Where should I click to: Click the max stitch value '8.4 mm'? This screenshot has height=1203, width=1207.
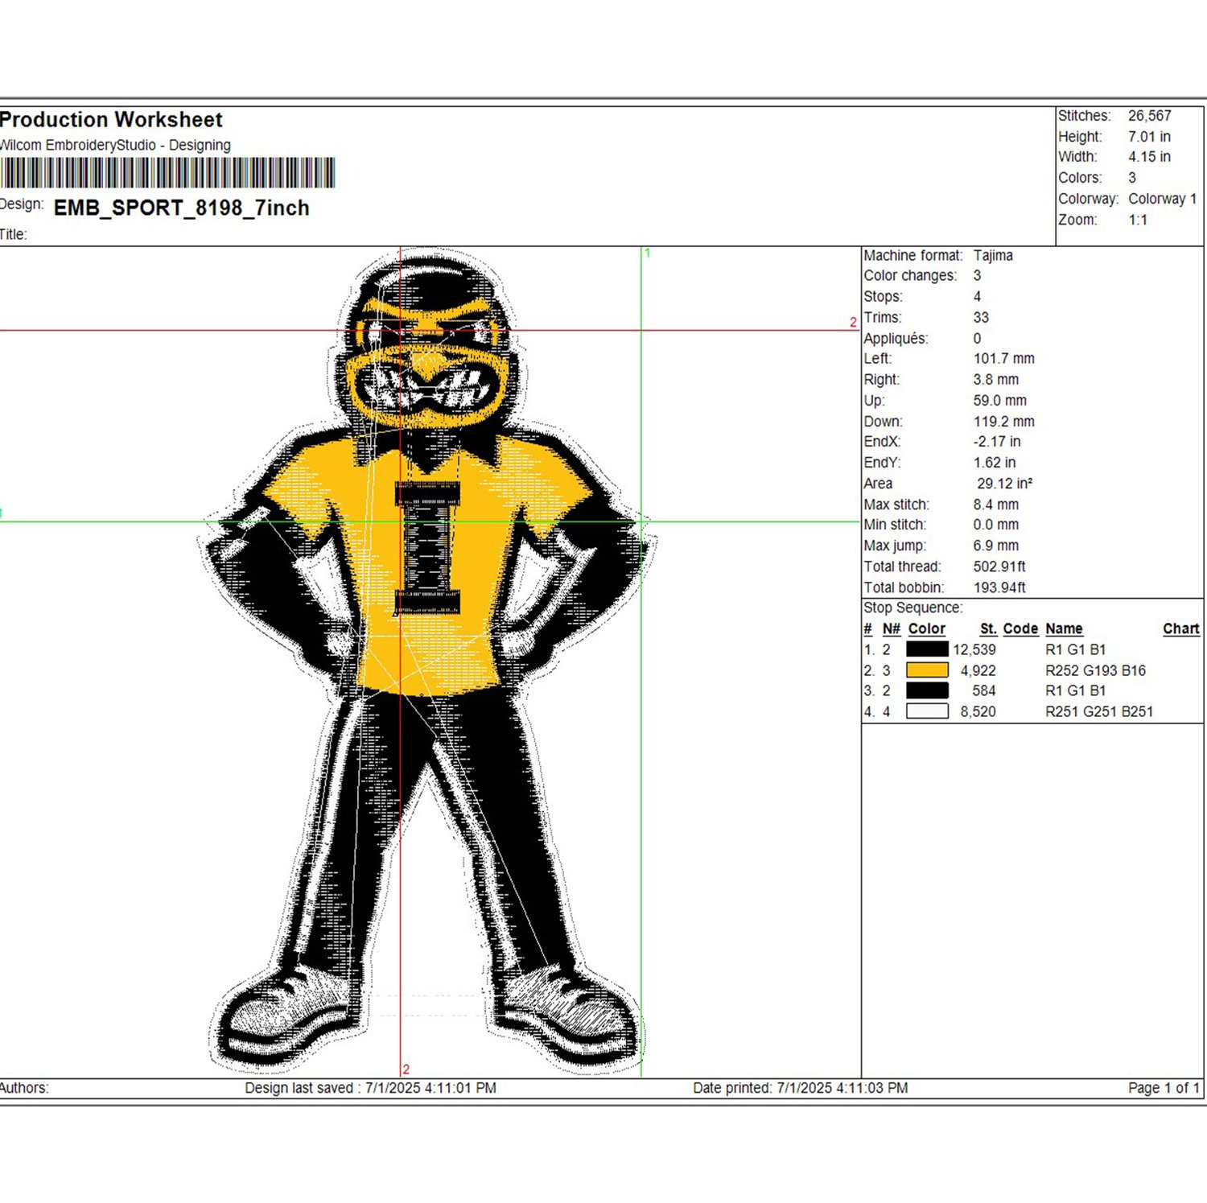995,505
